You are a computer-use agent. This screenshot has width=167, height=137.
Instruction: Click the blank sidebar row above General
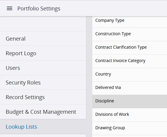tap(43, 24)
